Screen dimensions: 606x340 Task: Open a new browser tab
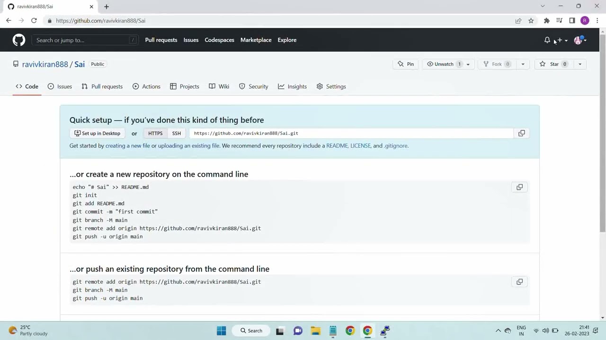point(107,7)
